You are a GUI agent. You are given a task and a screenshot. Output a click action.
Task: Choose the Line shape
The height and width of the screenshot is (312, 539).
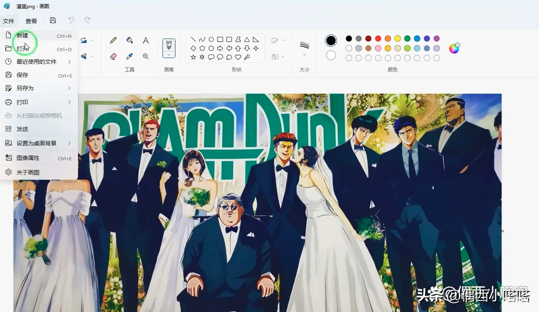click(x=193, y=39)
